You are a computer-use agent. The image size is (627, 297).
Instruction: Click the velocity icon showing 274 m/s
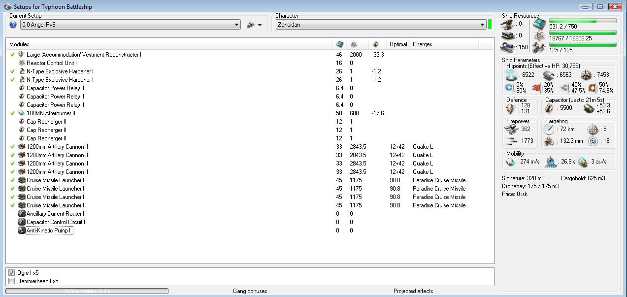click(511, 162)
